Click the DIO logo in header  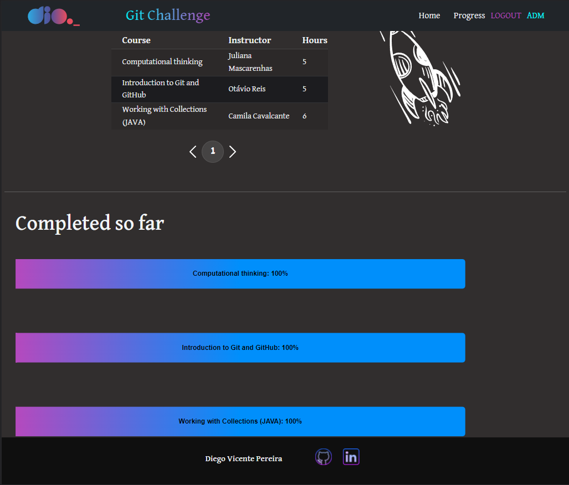coord(54,16)
